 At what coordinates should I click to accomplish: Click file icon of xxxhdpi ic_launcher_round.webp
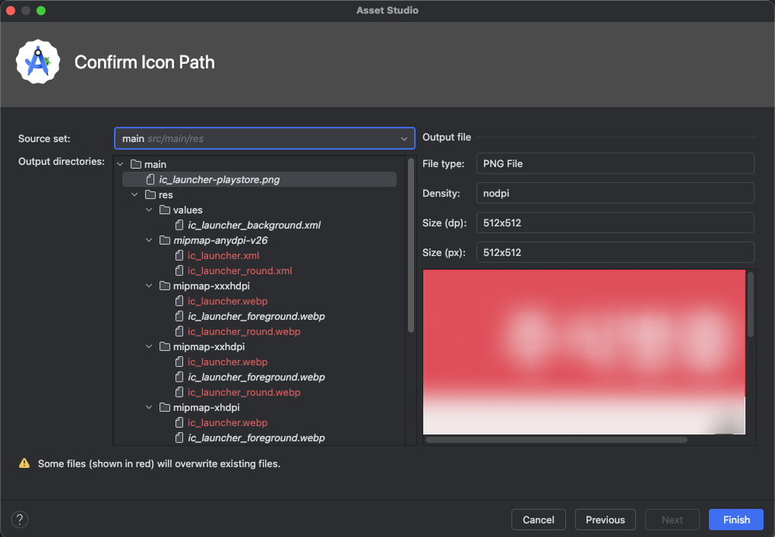click(179, 331)
